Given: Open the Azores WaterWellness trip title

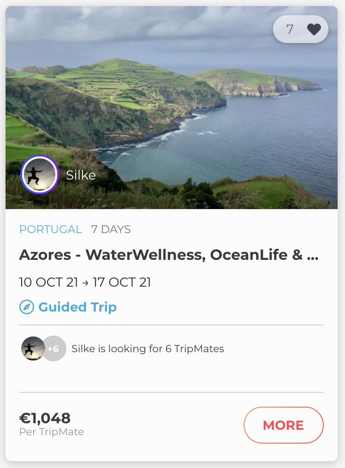Looking at the screenshot, I should (161, 255).
